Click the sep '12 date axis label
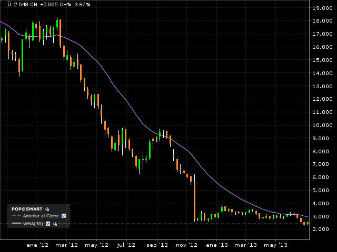The height and width of the screenshot is (252, 337). tap(157, 245)
